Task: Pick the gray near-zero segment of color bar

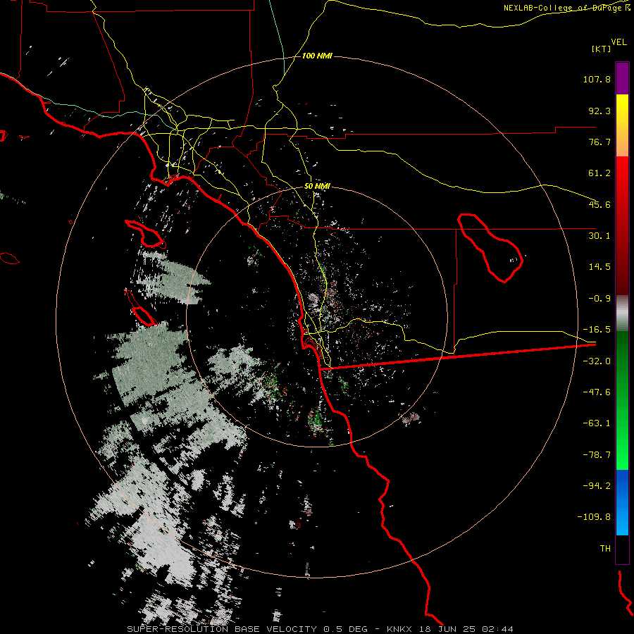Action: point(622,313)
